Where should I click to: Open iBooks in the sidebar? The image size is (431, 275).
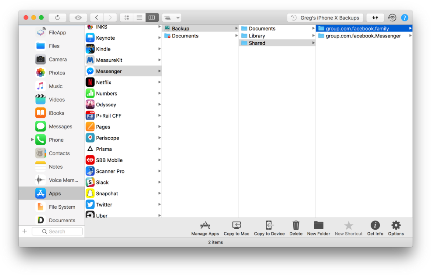tap(52, 113)
